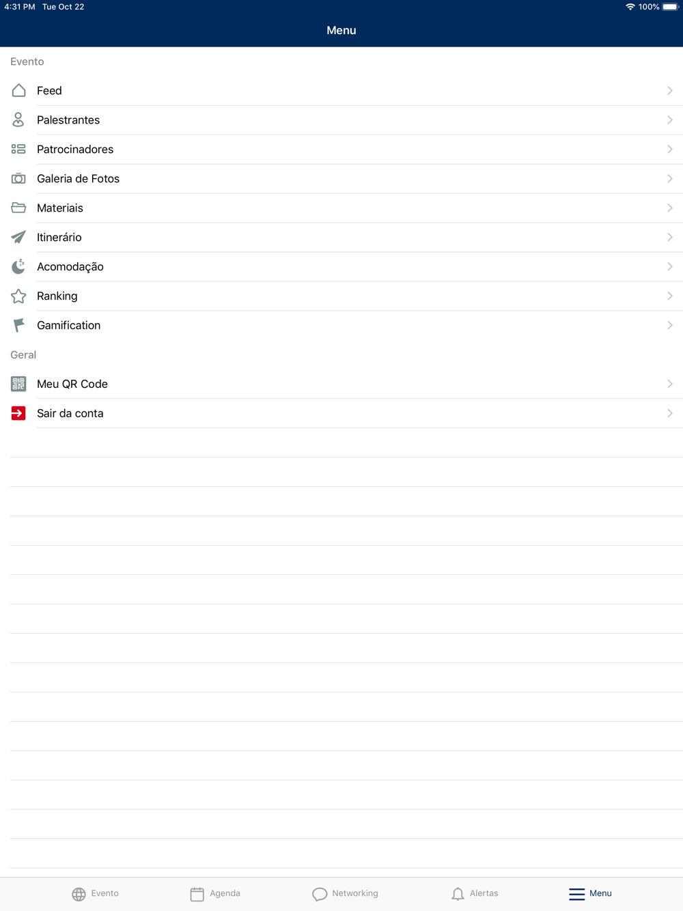Choose the Sair da conta label

pos(70,413)
